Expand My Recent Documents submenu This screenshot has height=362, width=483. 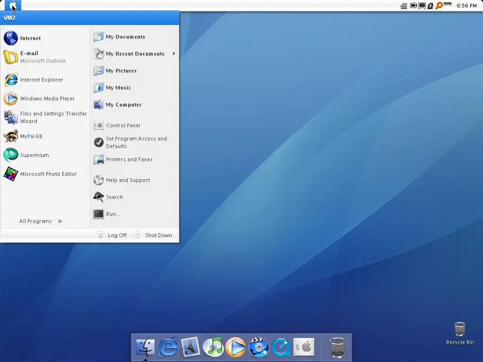click(x=134, y=54)
